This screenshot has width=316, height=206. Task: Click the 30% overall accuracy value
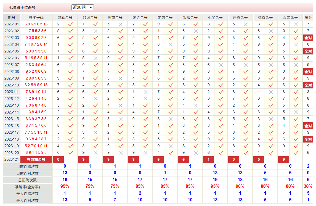[x=308, y=186]
